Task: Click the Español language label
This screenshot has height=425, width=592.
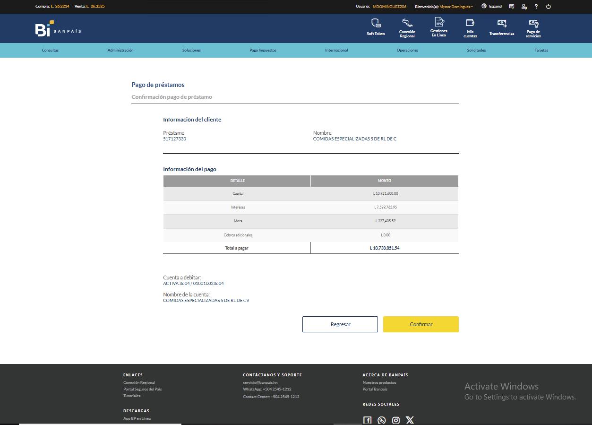Action: coord(496,7)
